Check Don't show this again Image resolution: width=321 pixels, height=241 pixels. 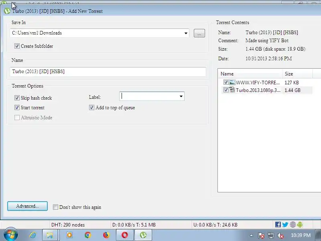(x=55, y=207)
